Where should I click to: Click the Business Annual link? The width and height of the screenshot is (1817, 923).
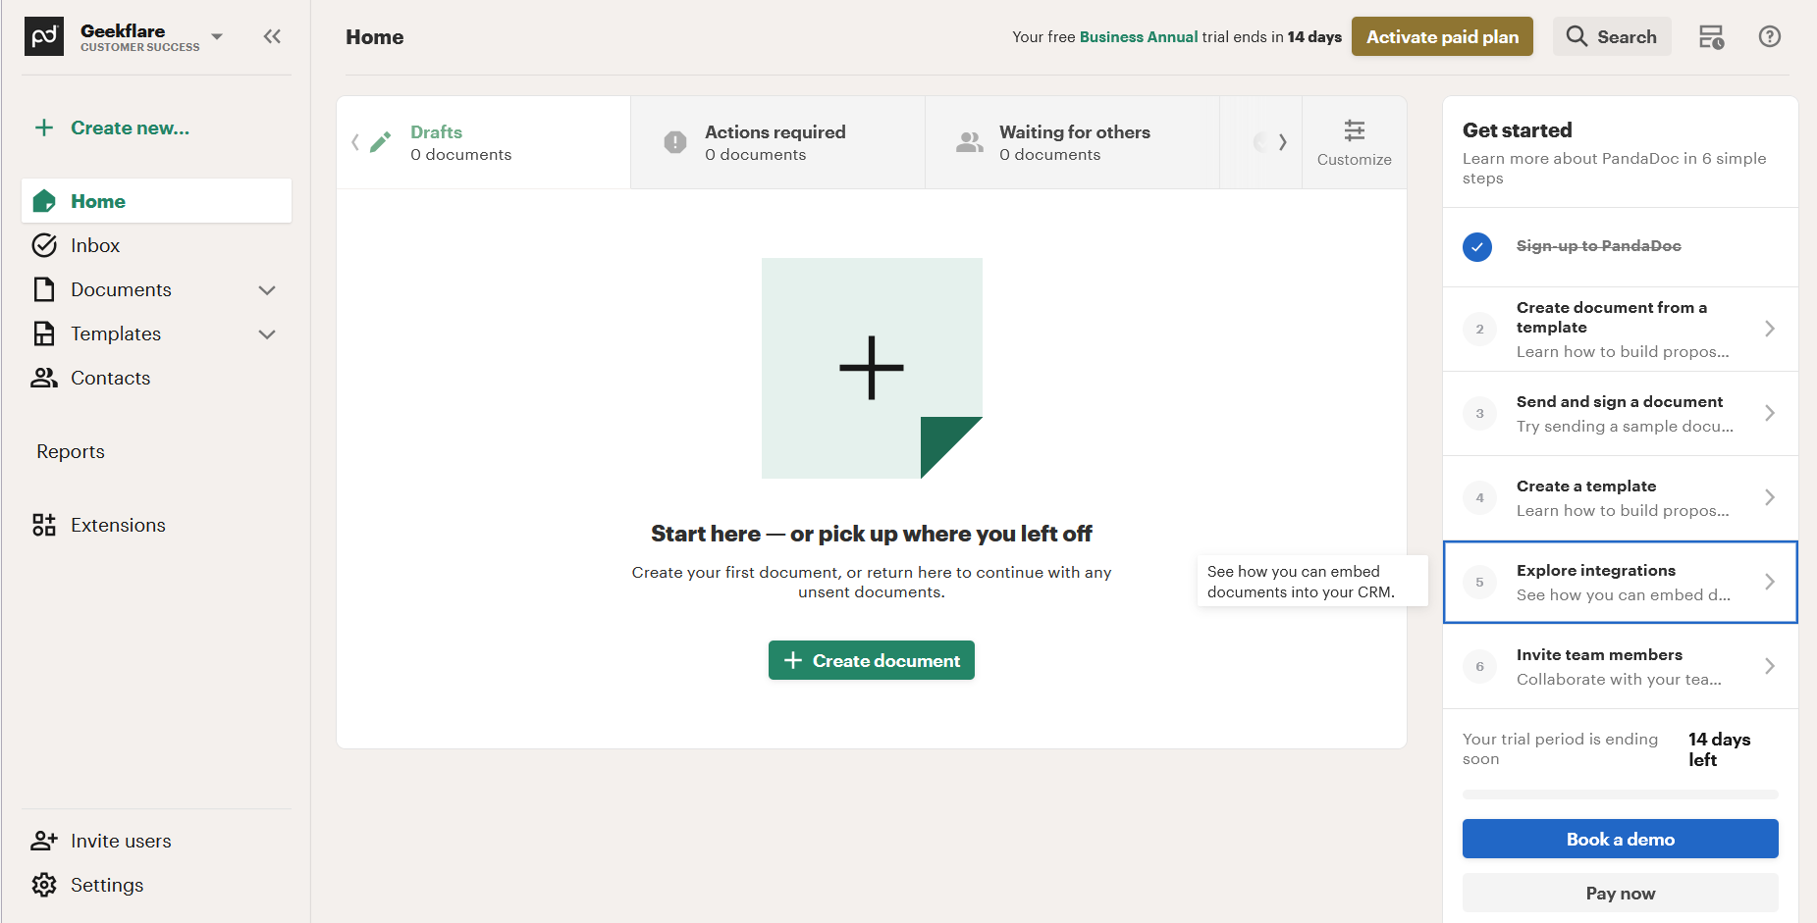tap(1139, 37)
